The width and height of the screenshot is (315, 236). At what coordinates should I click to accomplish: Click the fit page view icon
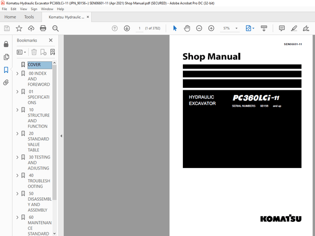tap(248, 28)
